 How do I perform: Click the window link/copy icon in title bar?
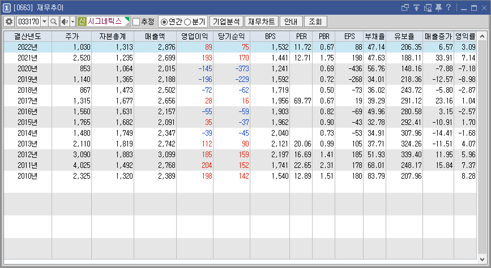405,7
